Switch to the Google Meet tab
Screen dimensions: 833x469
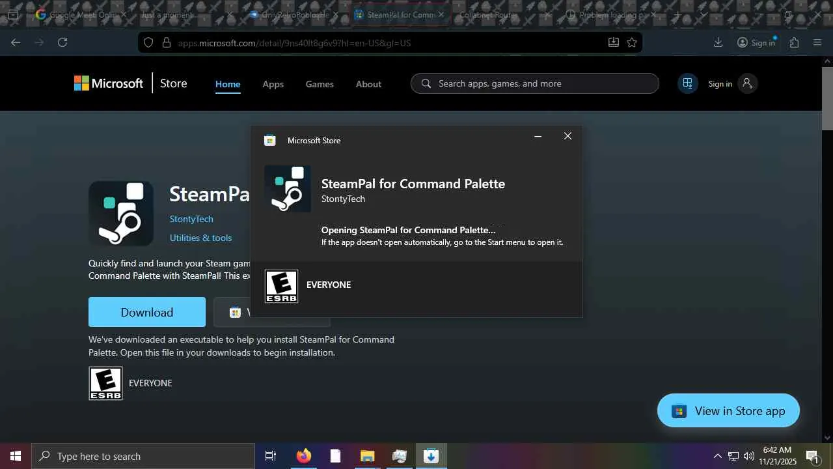tap(81, 14)
